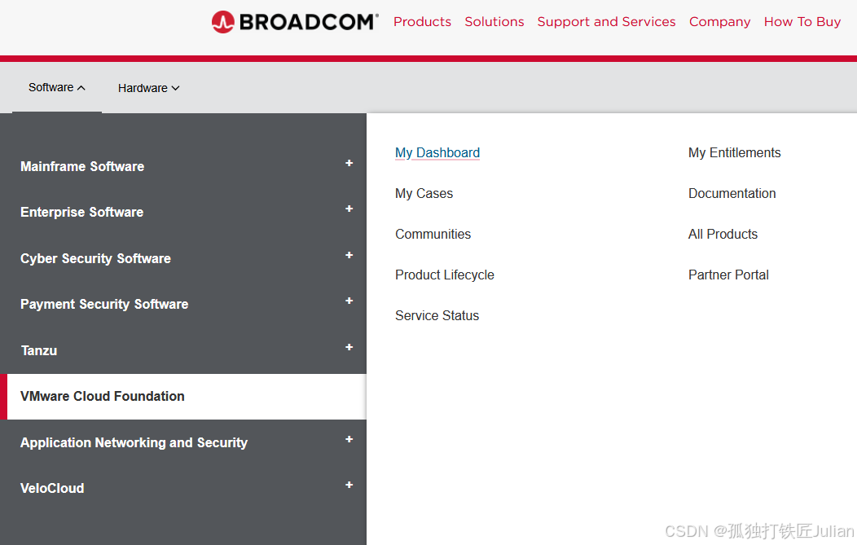Image resolution: width=857 pixels, height=545 pixels.
Task: Open the My Dashboard link
Action: 437,152
